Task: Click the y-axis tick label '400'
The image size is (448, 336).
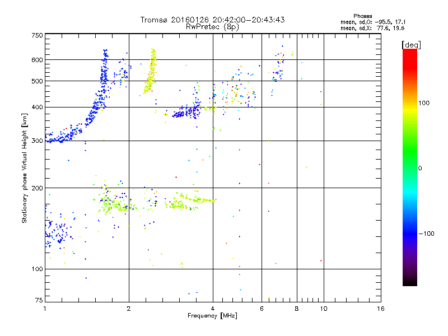Action: (37, 107)
